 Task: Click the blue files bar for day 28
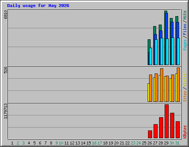[x=161, y=34]
